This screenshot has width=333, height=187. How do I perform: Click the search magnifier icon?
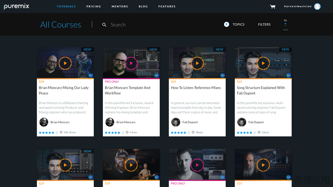(x=104, y=25)
